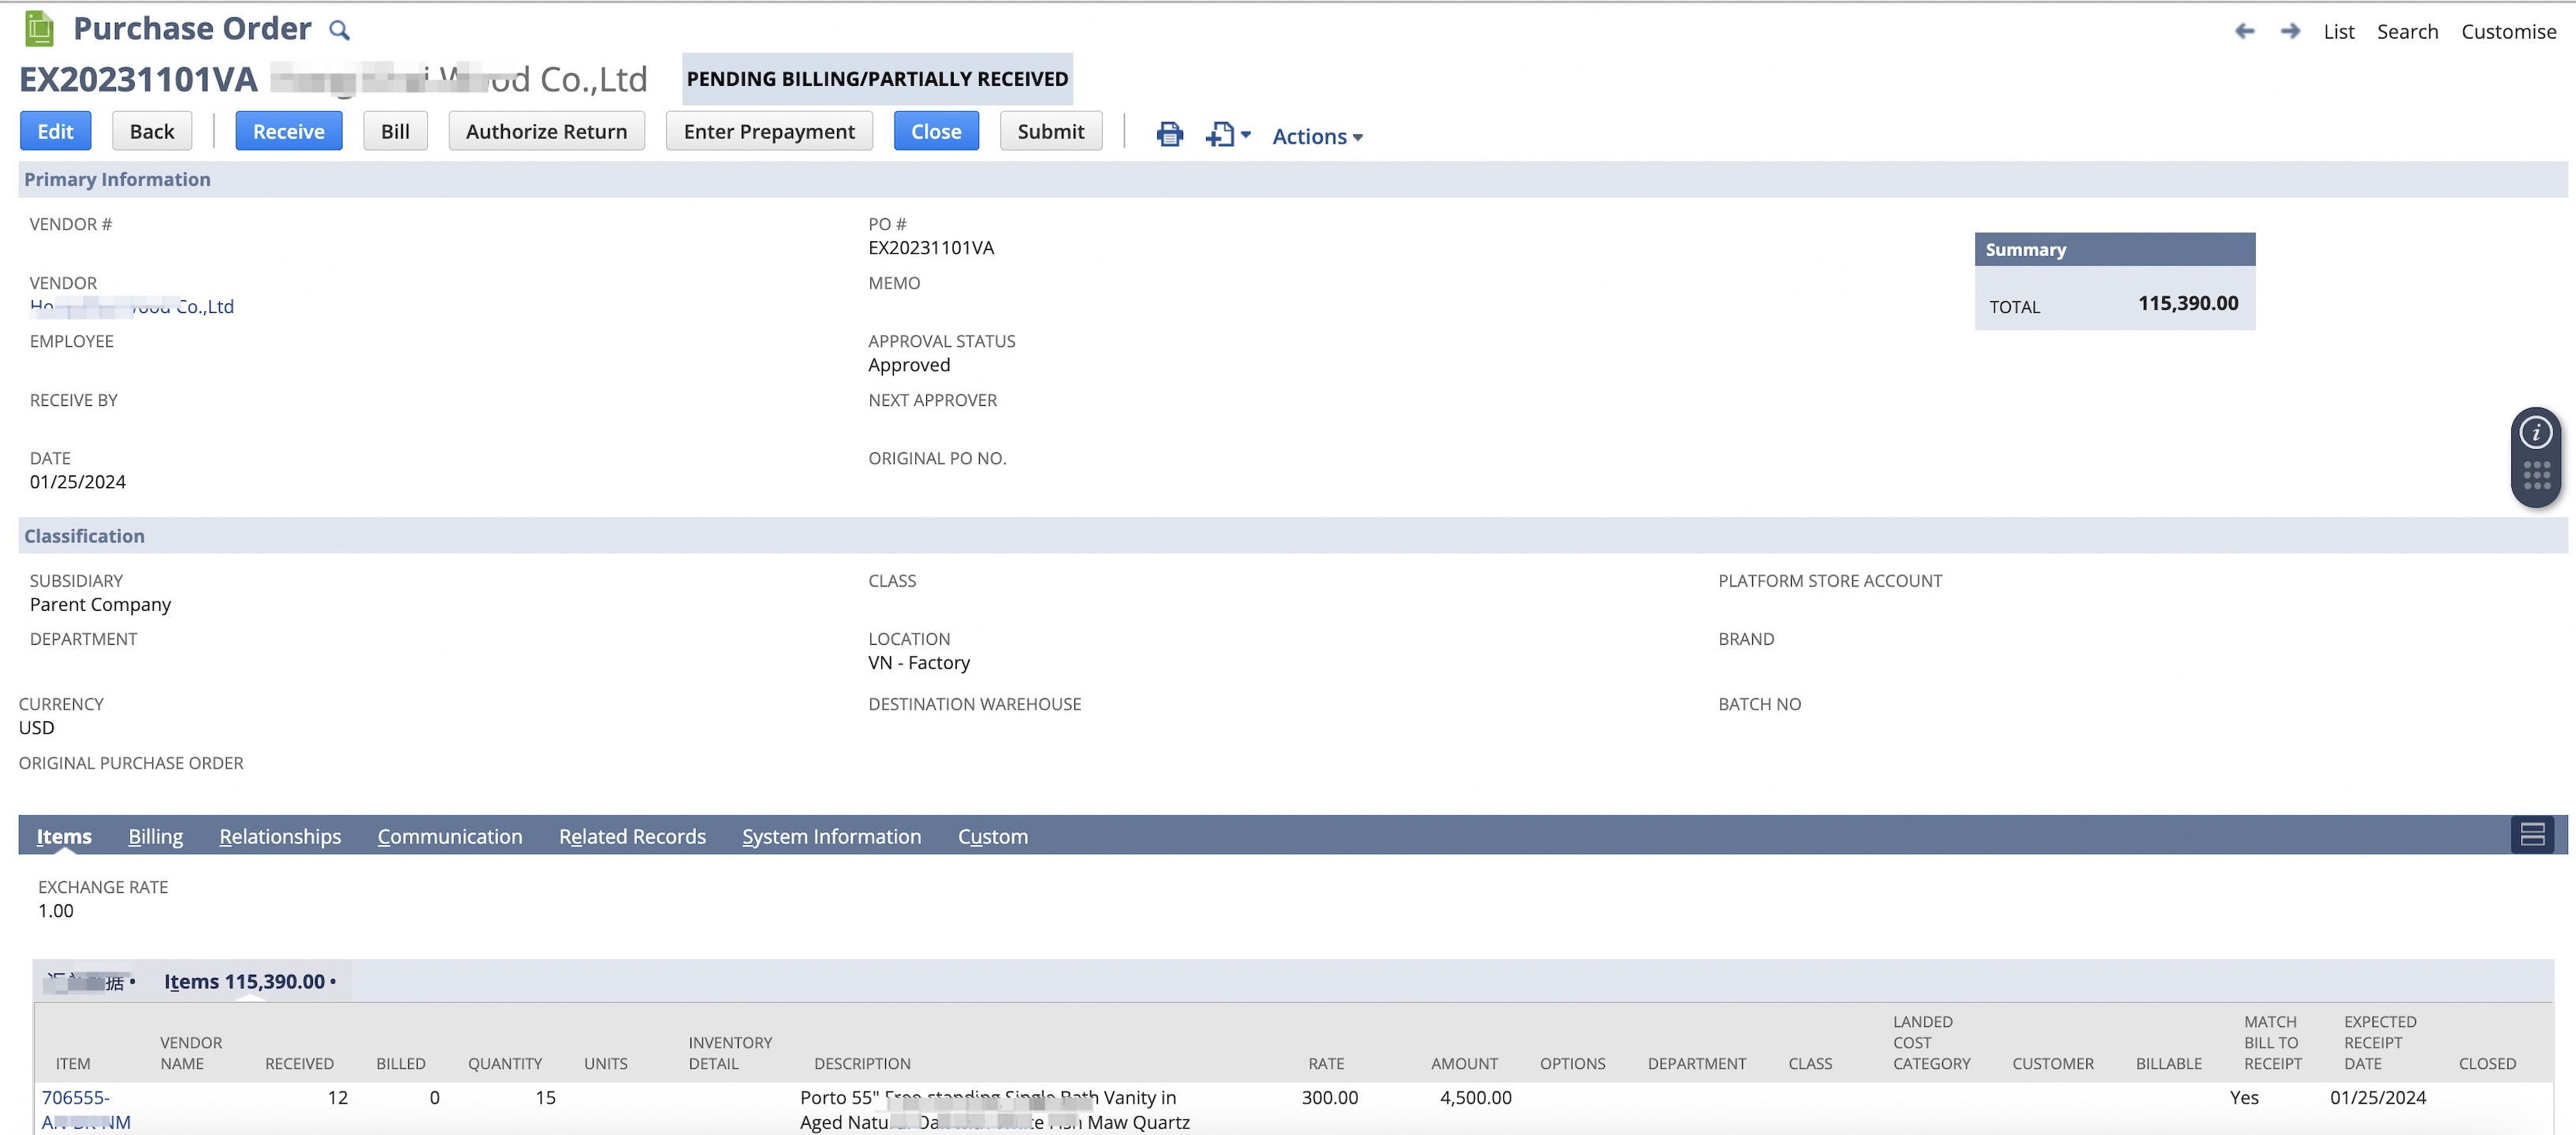This screenshot has width=2576, height=1135.
Task: Click the amount 4,500.00 cell
Action: [x=1475, y=1097]
